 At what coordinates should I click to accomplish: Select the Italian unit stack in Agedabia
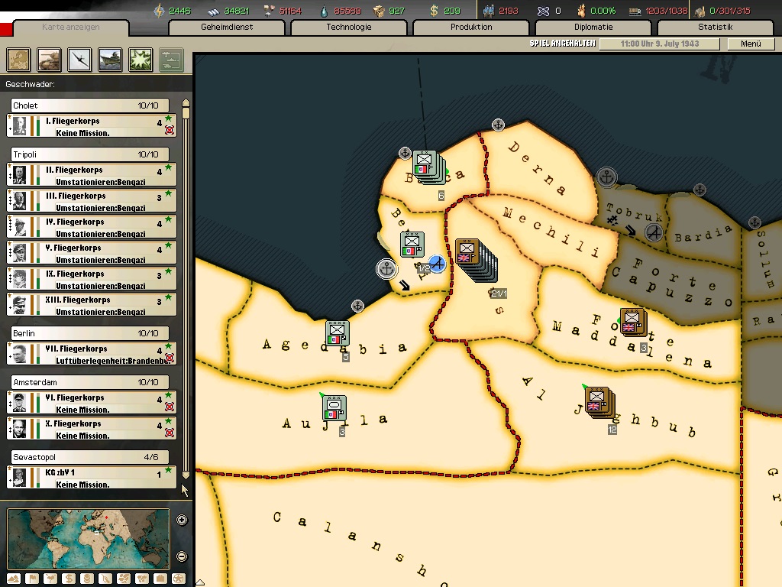pyautogui.click(x=337, y=333)
